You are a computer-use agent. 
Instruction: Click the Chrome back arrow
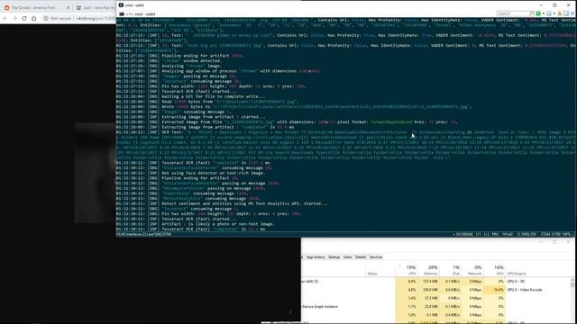click(x=5, y=18)
